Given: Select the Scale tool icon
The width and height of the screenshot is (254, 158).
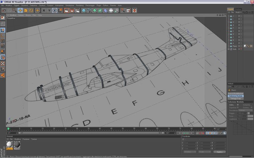Looking at the screenshot, I should (x=26, y=10).
